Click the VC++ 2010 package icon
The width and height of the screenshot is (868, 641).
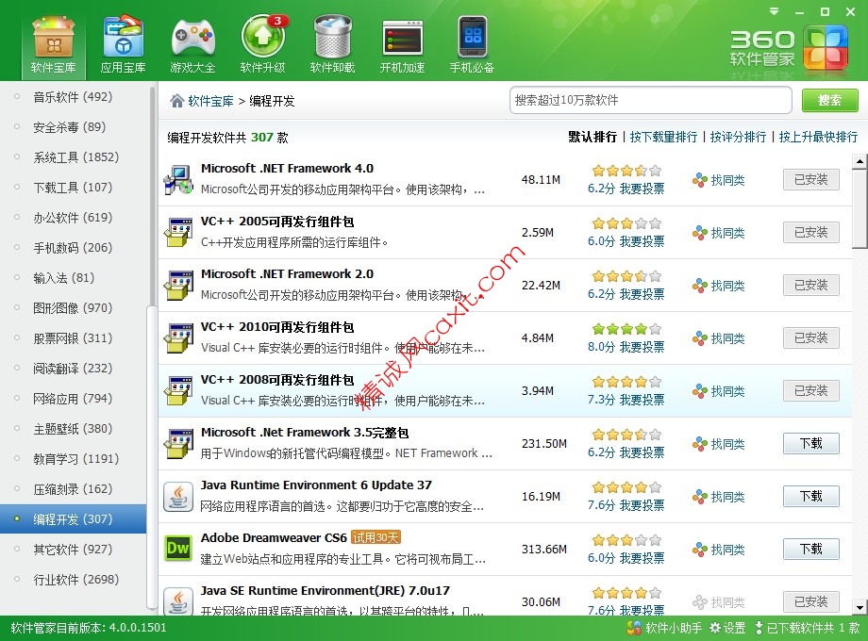click(178, 337)
